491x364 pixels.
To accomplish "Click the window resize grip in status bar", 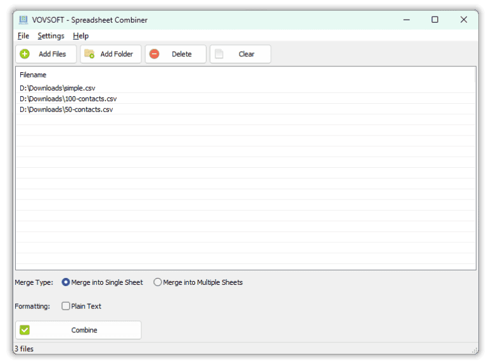I will click(x=475, y=350).
